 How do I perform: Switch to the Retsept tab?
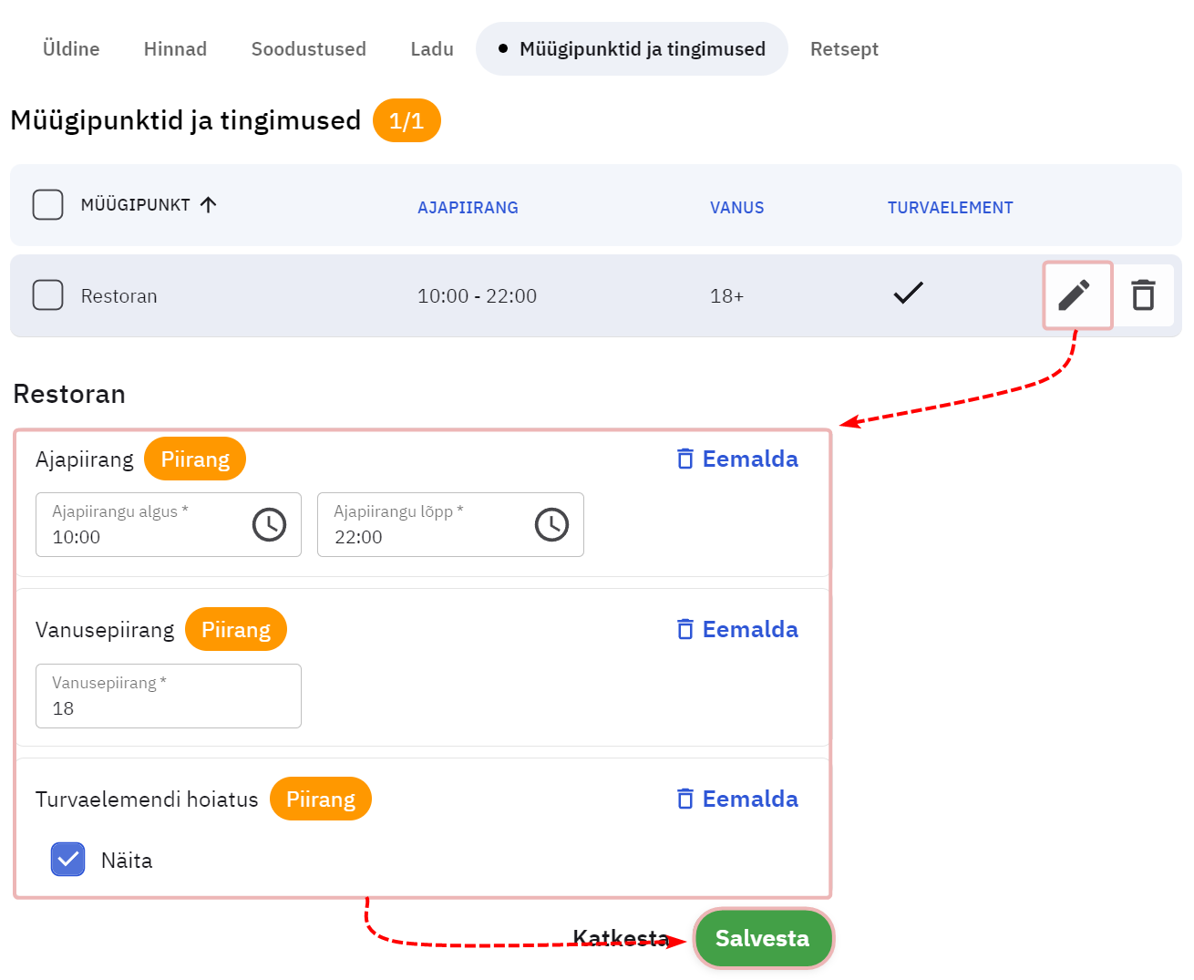[844, 49]
